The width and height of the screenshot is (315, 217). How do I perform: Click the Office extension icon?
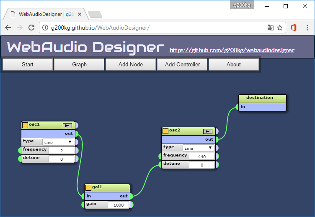[x=293, y=28]
